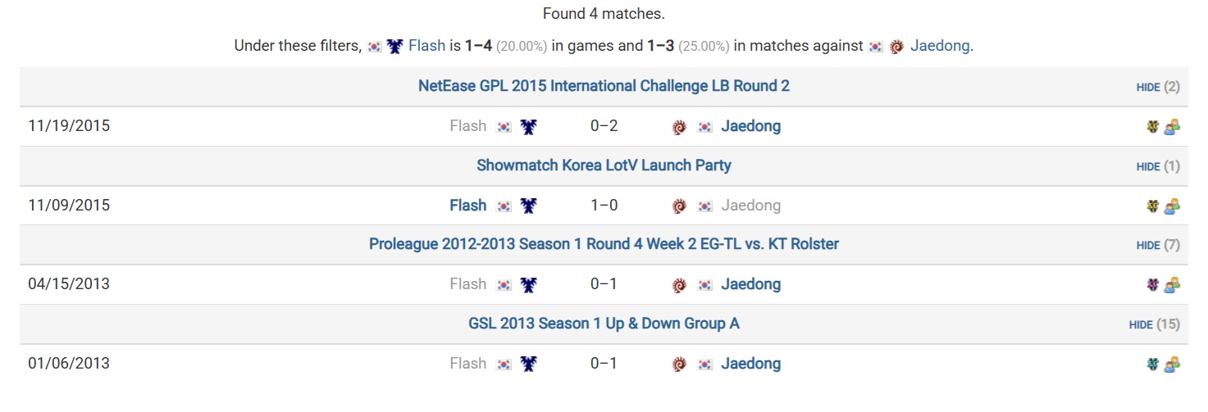1208x412 pixels.
Task: Click the two-people icon on the 11/19/2015 row
Action: [1172, 127]
